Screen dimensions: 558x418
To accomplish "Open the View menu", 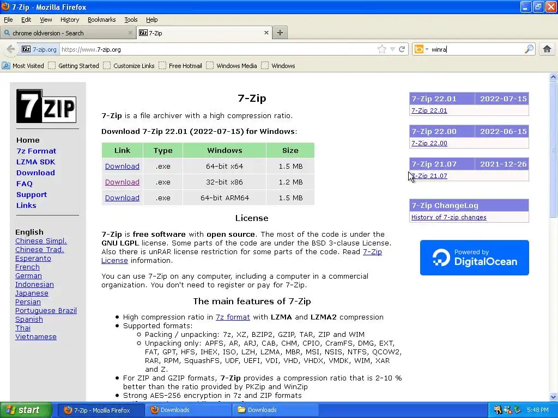I will (x=46, y=20).
